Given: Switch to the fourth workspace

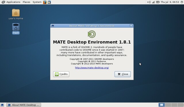Looking at the screenshot, I should click(181, 105).
